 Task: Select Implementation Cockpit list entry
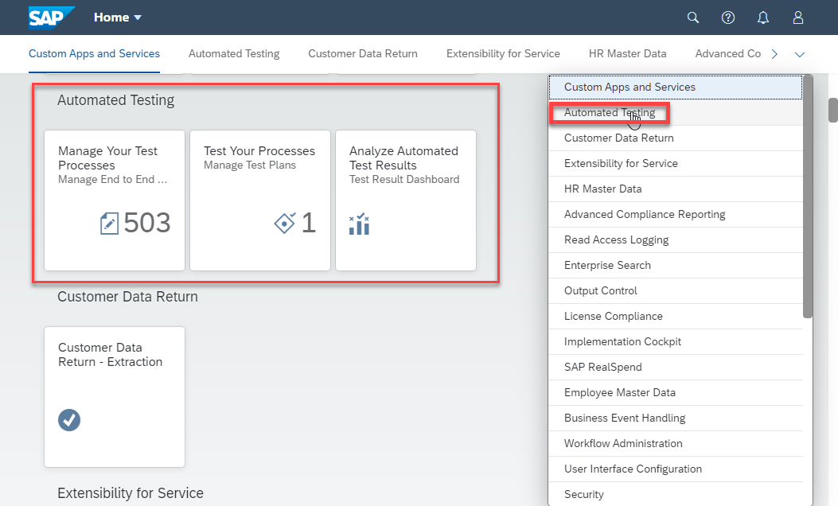(676, 341)
